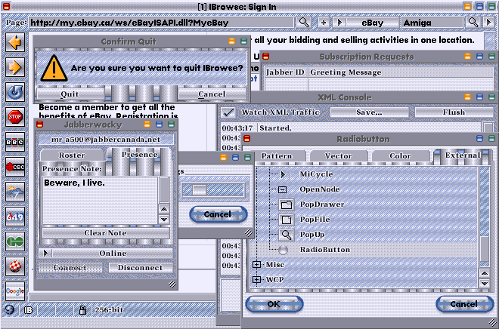
Task: Click the Amiga search text field
Action: coord(432,23)
